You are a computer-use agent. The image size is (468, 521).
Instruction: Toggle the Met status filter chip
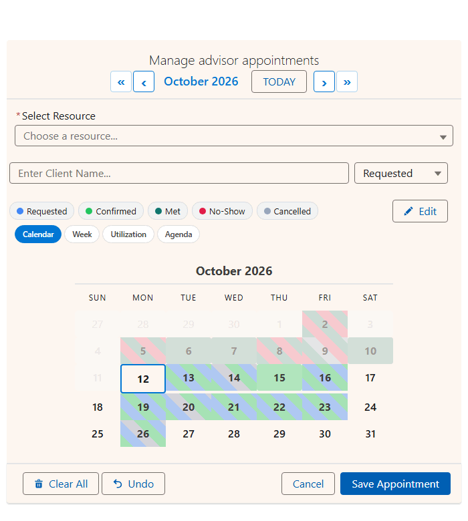pos(168,211)
